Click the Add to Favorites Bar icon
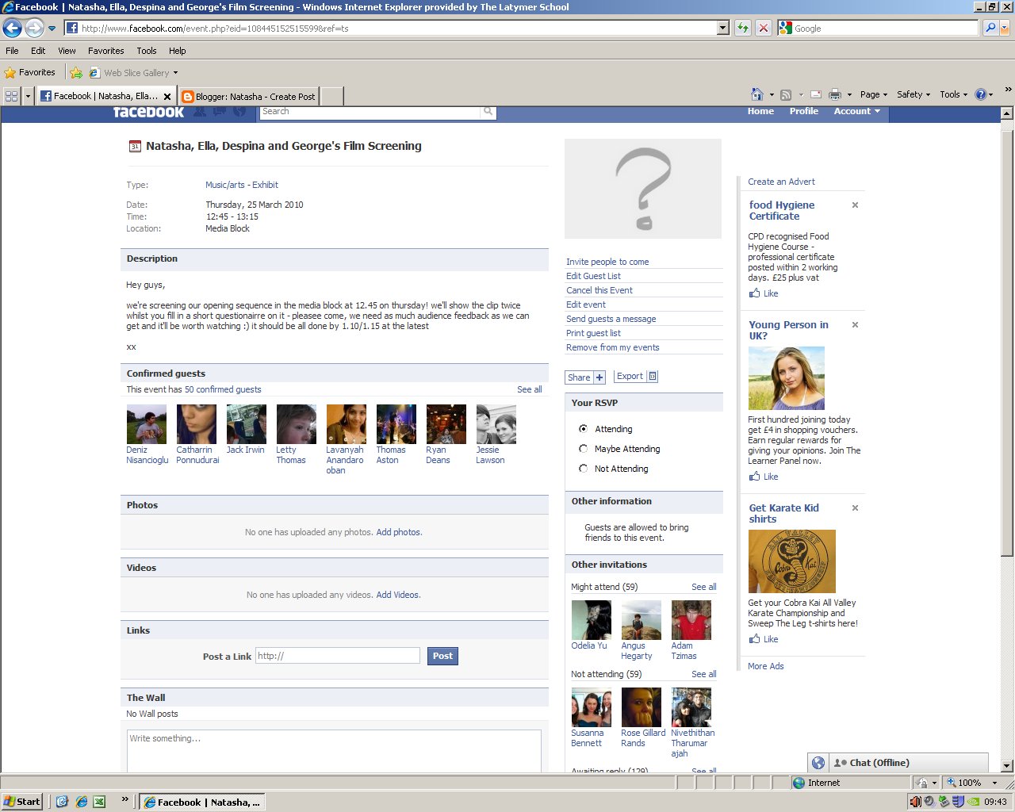Viewport: 1015px width, 812px height. click(76, 72)
